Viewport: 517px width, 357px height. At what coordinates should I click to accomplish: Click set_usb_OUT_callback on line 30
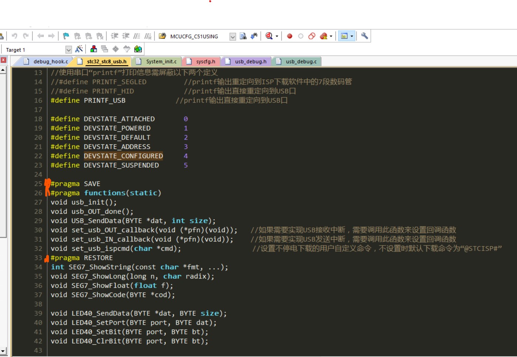coord(113,230)
